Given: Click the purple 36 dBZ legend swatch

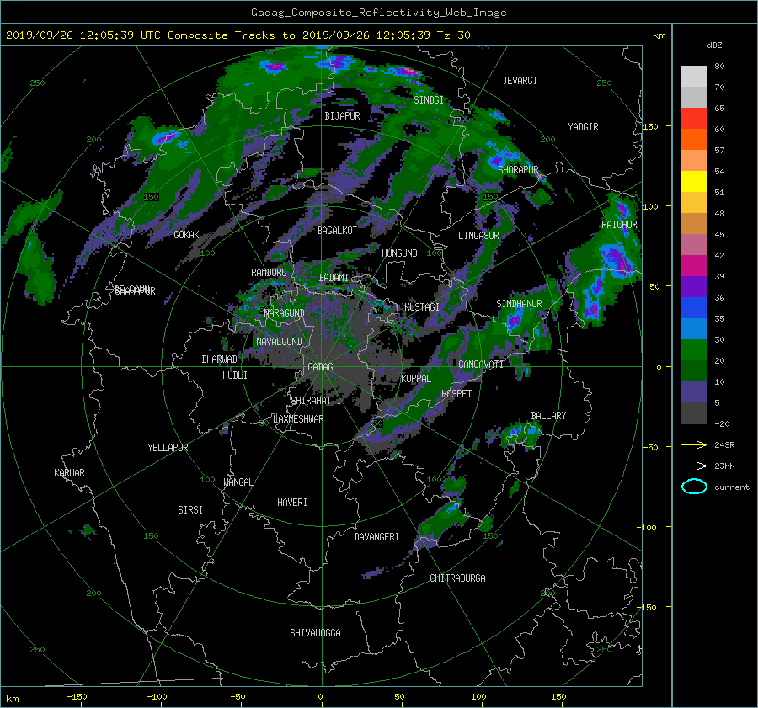Looking at the screenshot, I should point(694,286).
